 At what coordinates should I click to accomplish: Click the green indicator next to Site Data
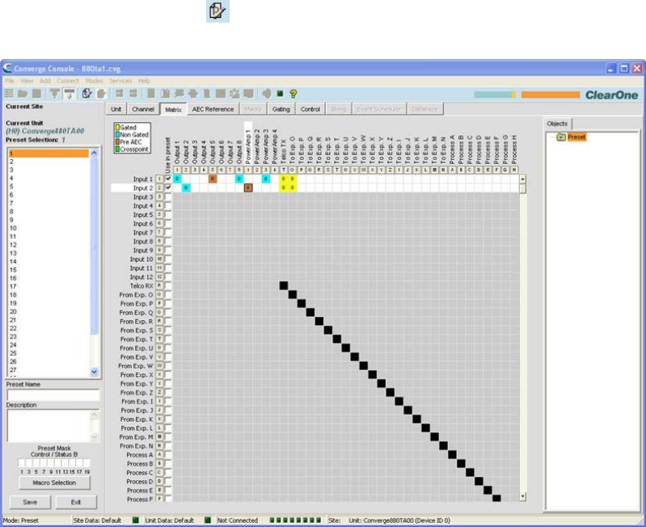(x=135, y=521)
